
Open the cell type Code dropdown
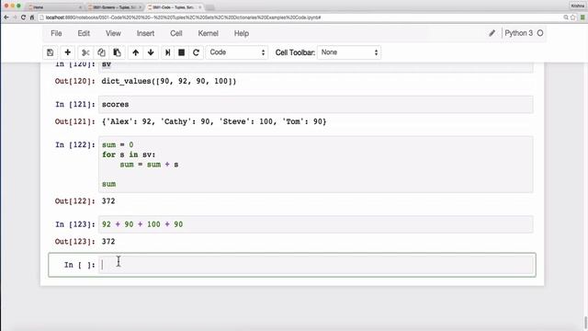click(x=236, y=52)
